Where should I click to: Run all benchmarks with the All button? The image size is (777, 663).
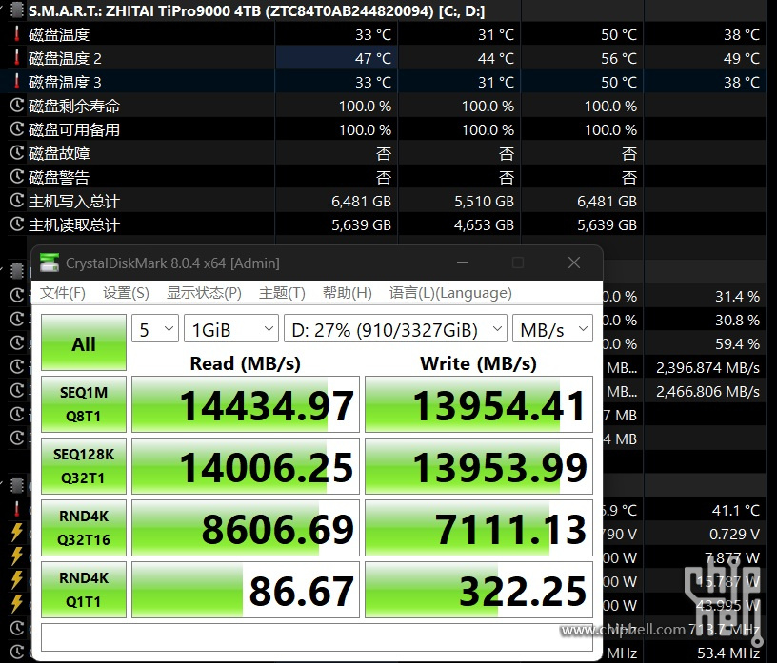click(x=84, y=342)
